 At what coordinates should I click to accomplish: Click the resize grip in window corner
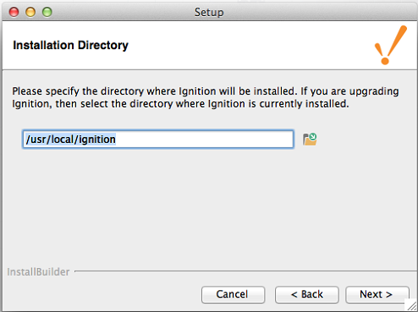pos(411,305)
